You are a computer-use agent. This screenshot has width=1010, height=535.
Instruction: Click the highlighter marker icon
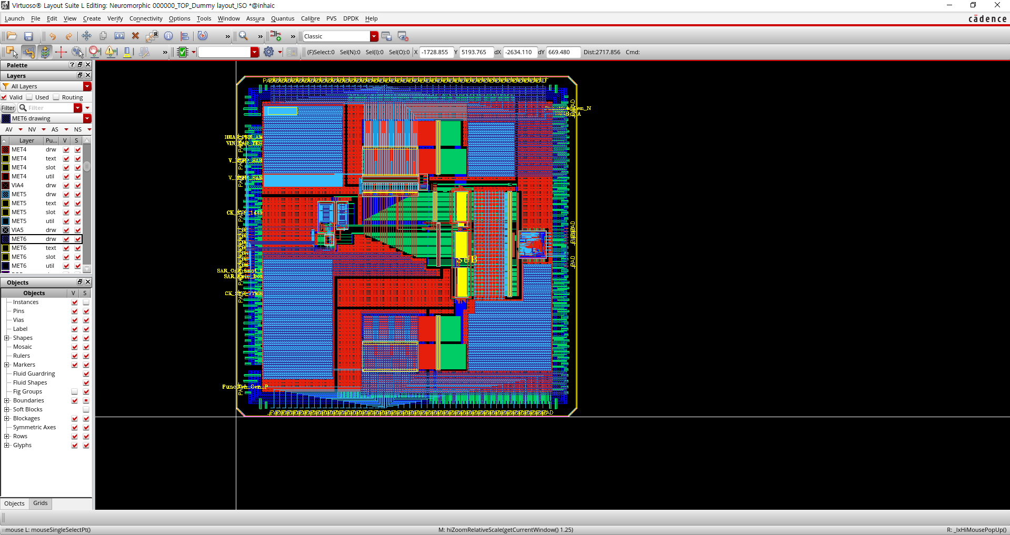pyautogui.click(x=127, y=52)
